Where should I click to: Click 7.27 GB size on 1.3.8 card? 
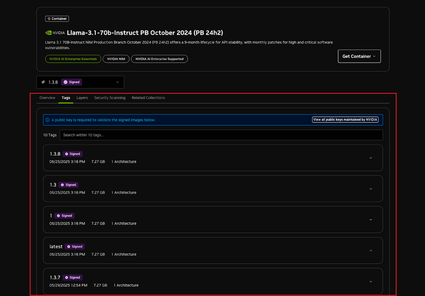(x=98, y=162)
